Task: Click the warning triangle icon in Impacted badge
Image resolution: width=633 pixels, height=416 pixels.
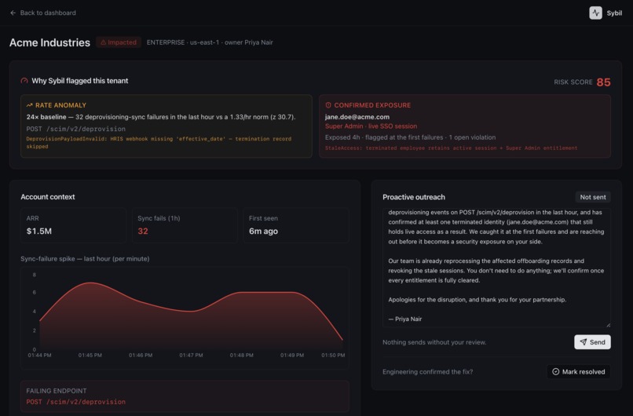Action: [104, 42]
